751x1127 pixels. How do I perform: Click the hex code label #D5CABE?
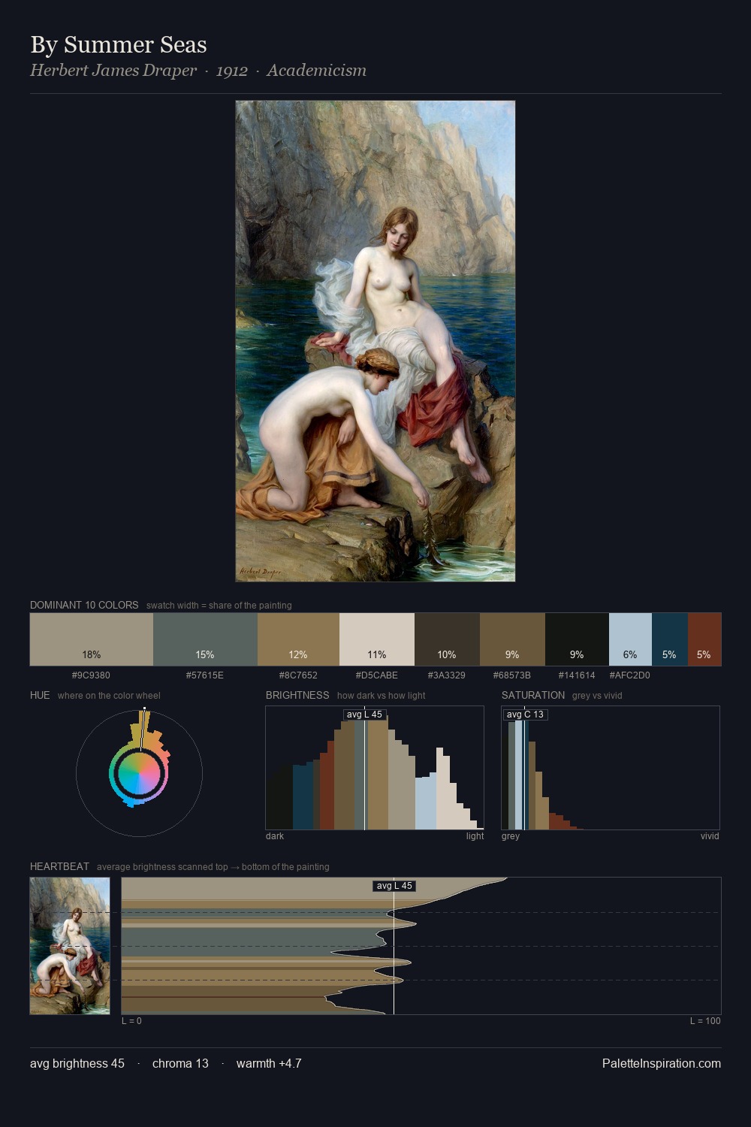pyautogui.click(x=377, y=675)
